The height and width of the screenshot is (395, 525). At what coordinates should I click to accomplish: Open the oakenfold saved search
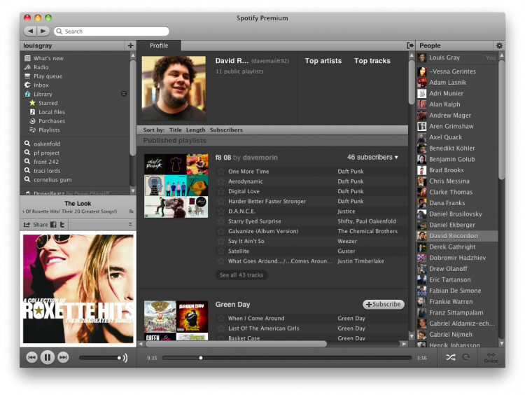tap(46, 144)
